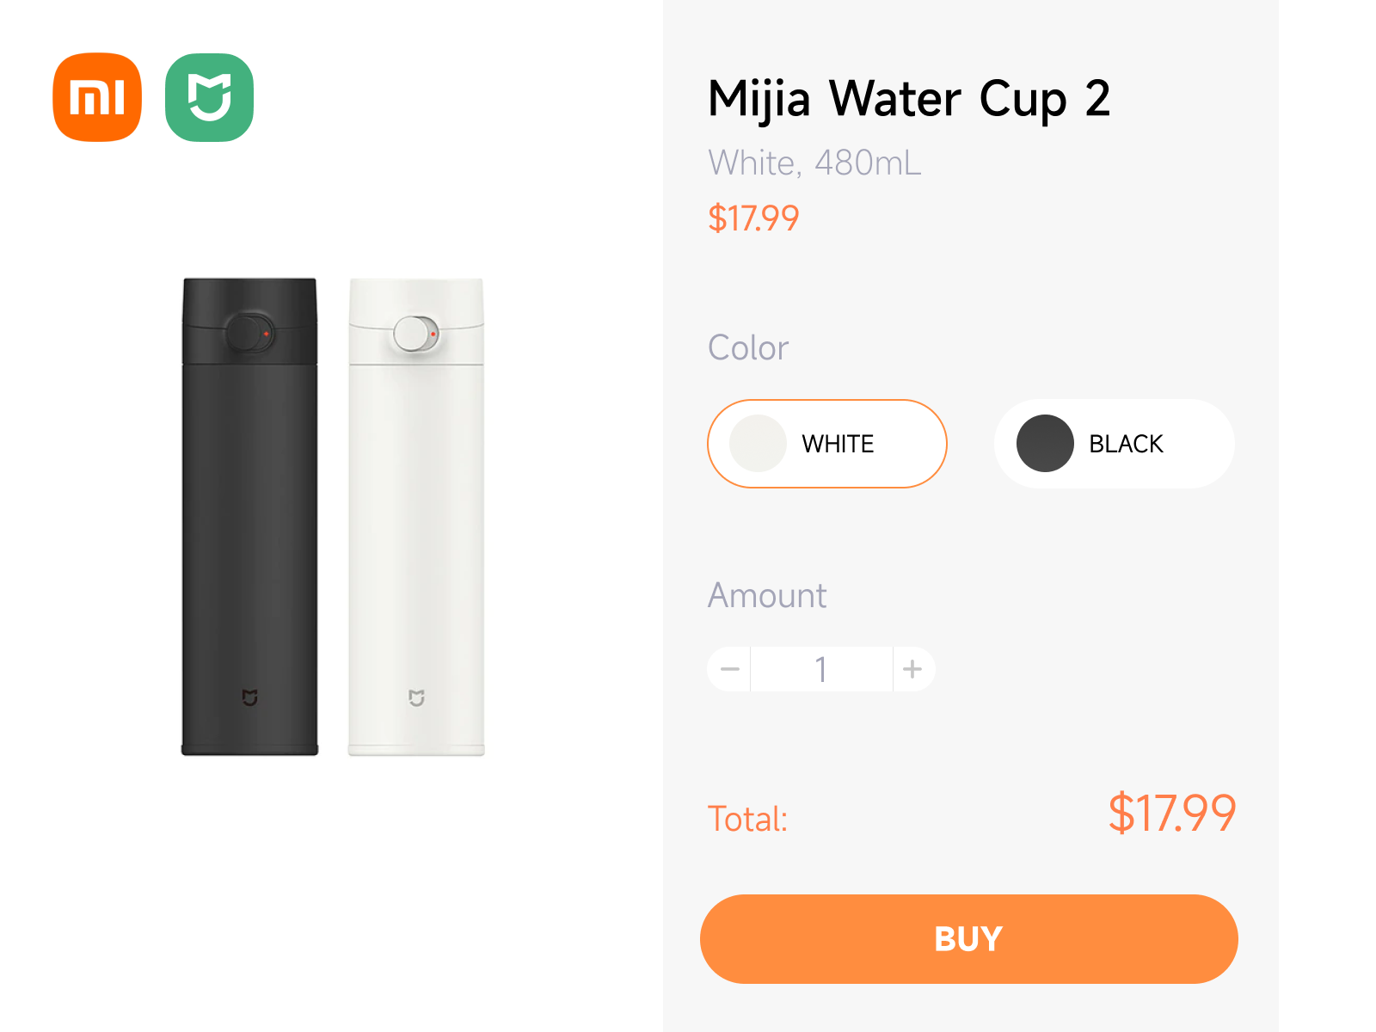1376x1032 pixels.
Task: Click the Total label row
Action: (747, 818)
